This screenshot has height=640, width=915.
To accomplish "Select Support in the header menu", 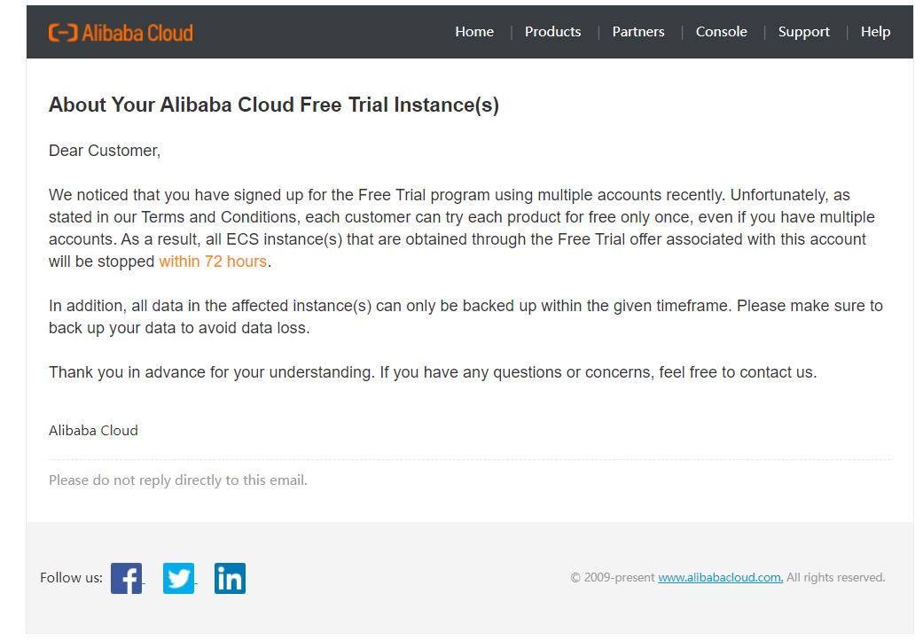I will pos(804,32).
